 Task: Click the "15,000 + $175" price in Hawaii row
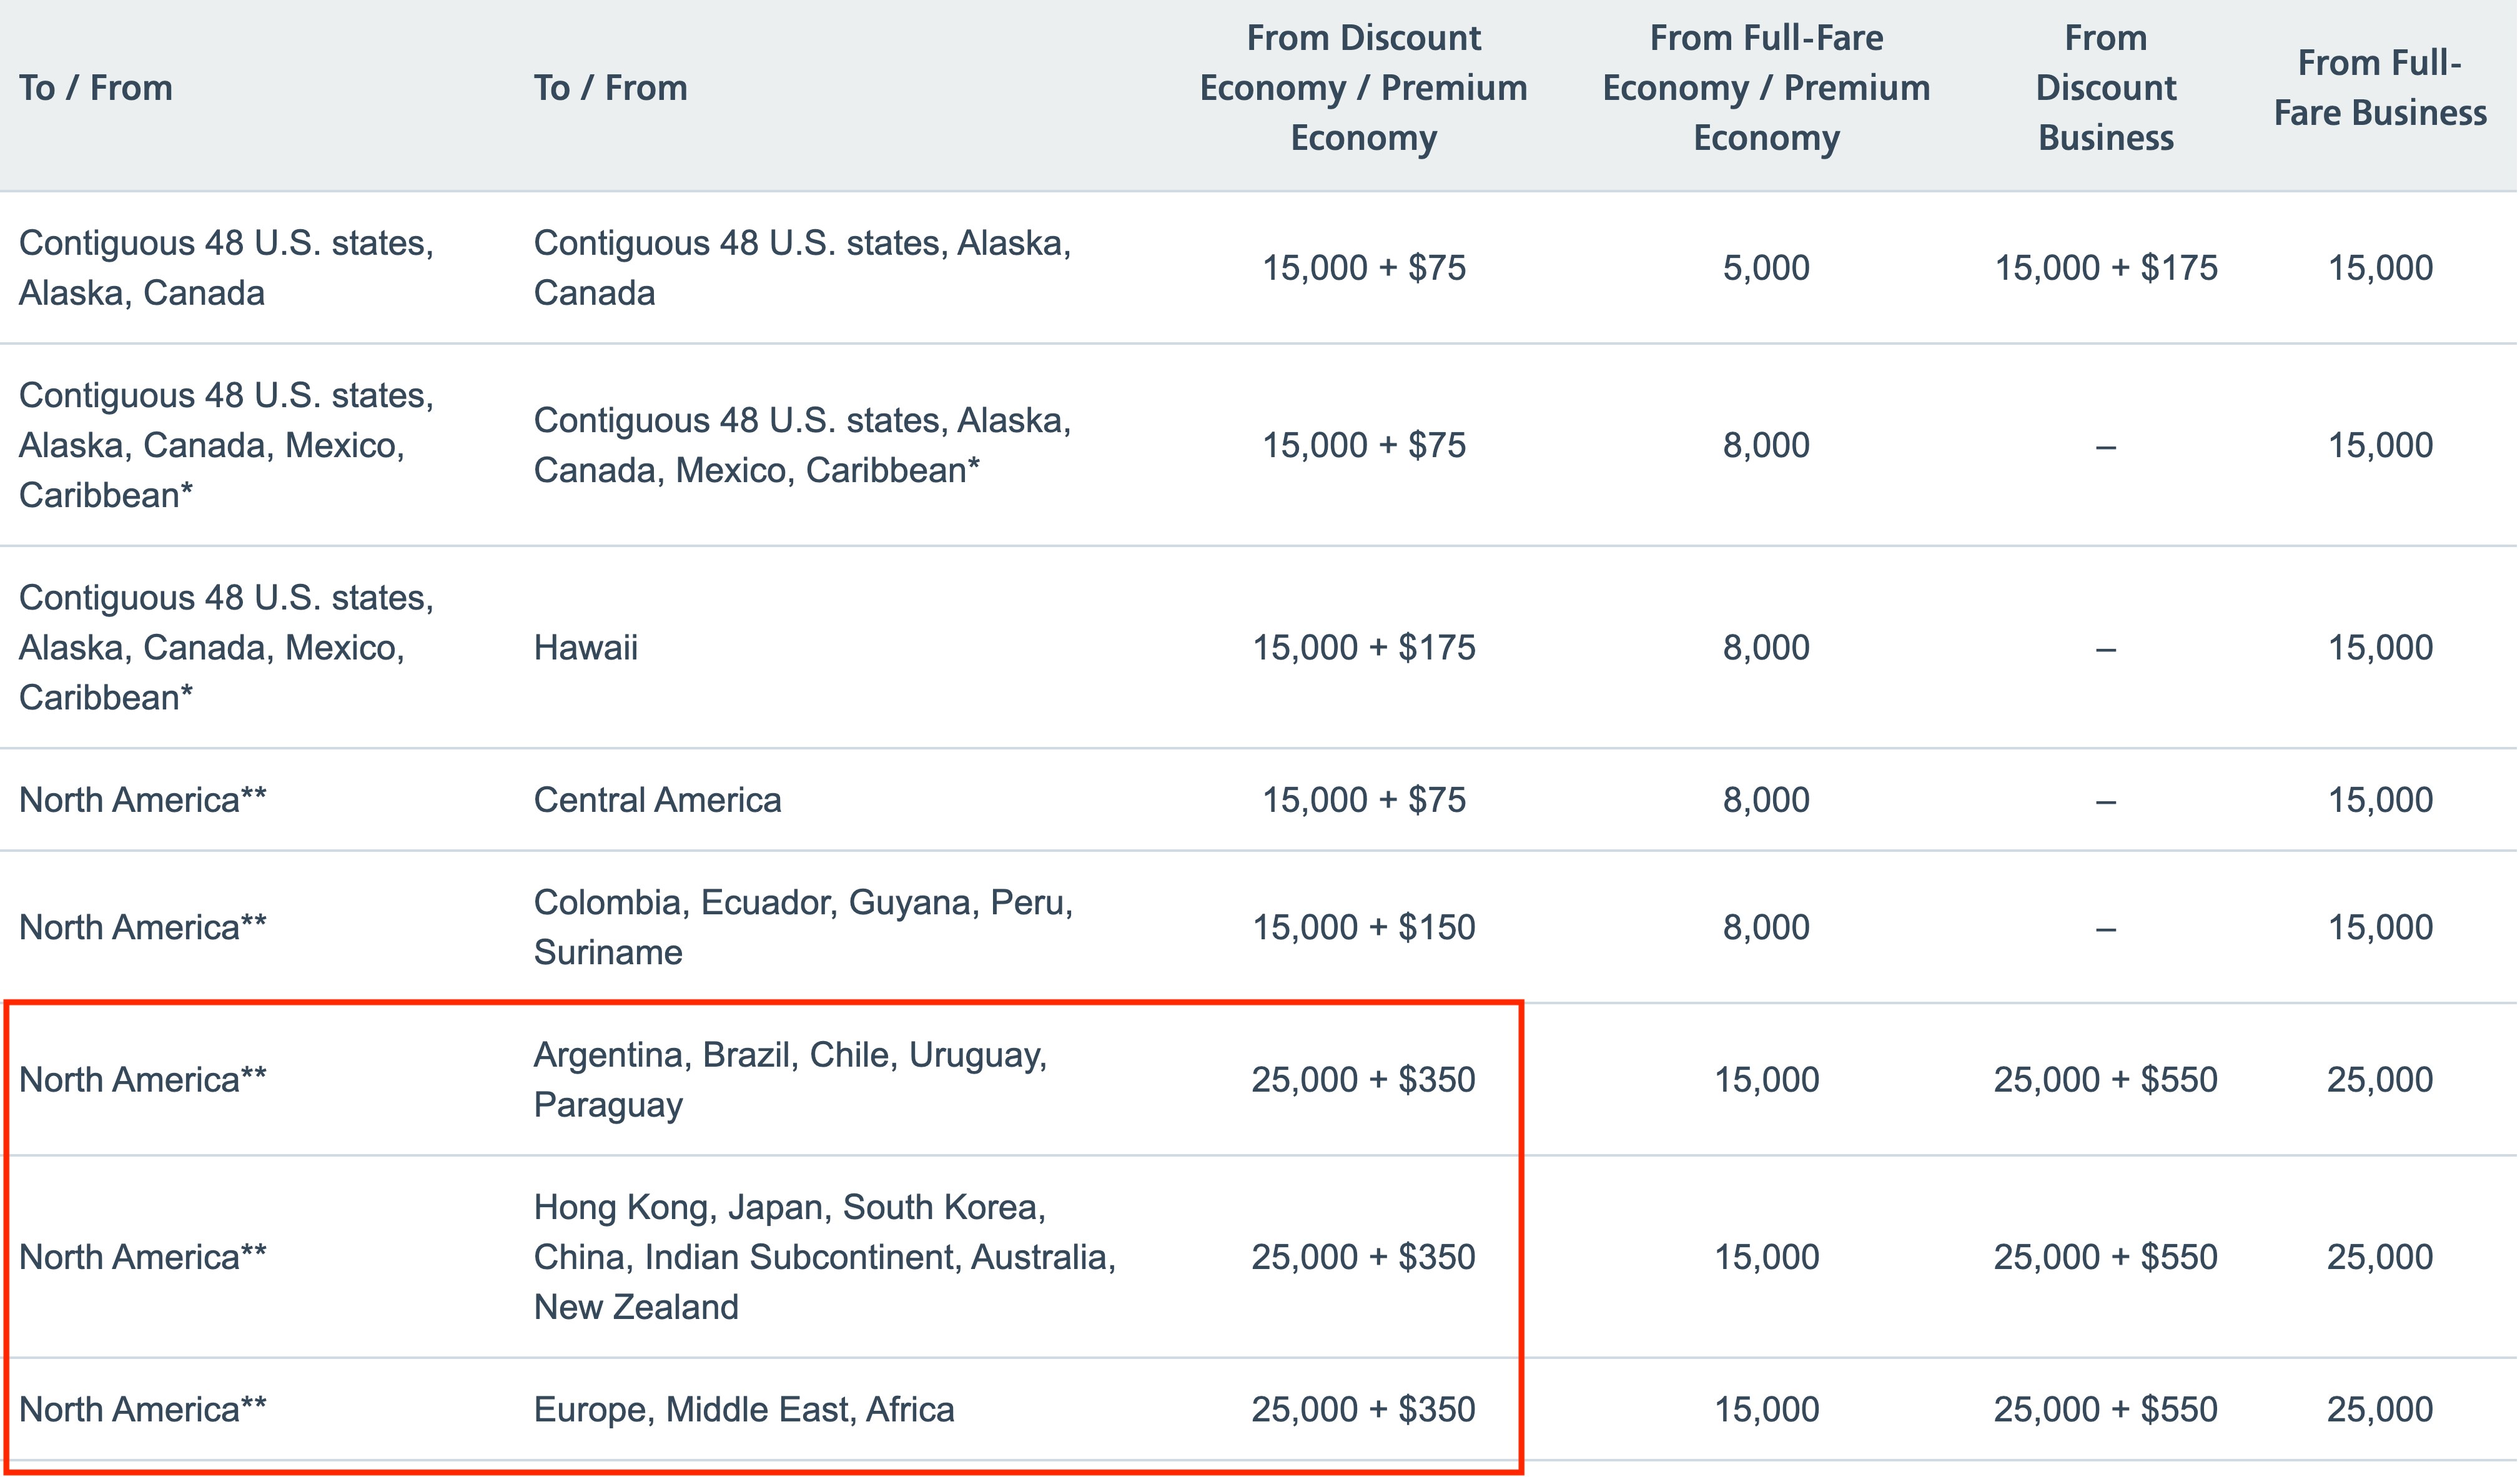(x=1364, y=648)
